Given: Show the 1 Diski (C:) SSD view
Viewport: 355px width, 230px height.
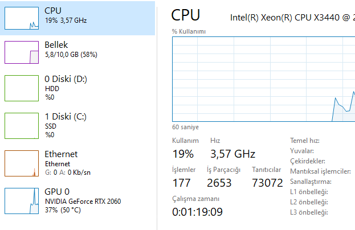Looking at the screenshot, I should coord(65,116).
